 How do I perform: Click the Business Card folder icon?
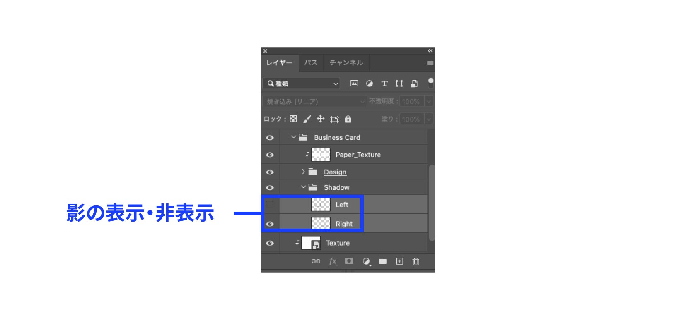click(x=303, y=137)
